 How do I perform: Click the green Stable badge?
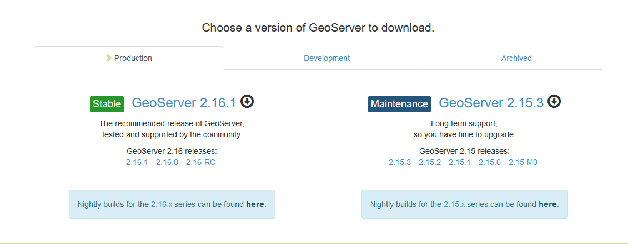pos(107,104)
